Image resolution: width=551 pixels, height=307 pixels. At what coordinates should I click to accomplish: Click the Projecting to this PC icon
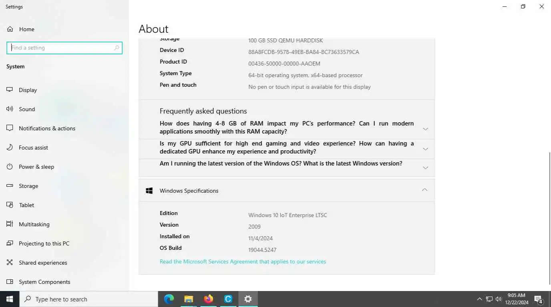[x=10, y=243]
